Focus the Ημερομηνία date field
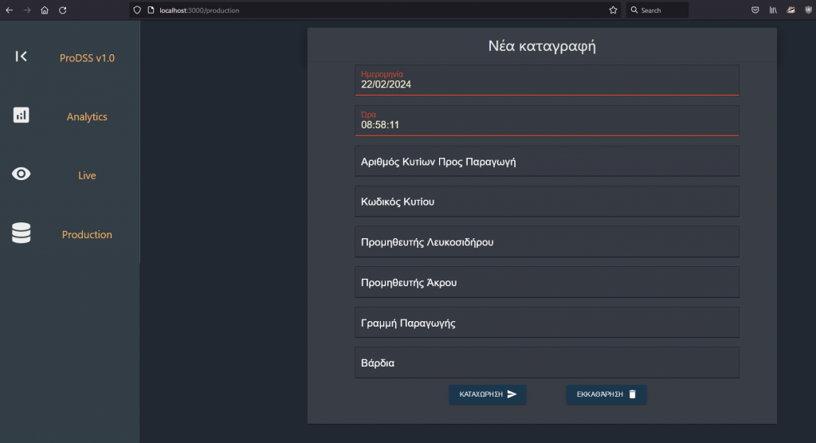This screenshot has height=443, width=816. 547,84
